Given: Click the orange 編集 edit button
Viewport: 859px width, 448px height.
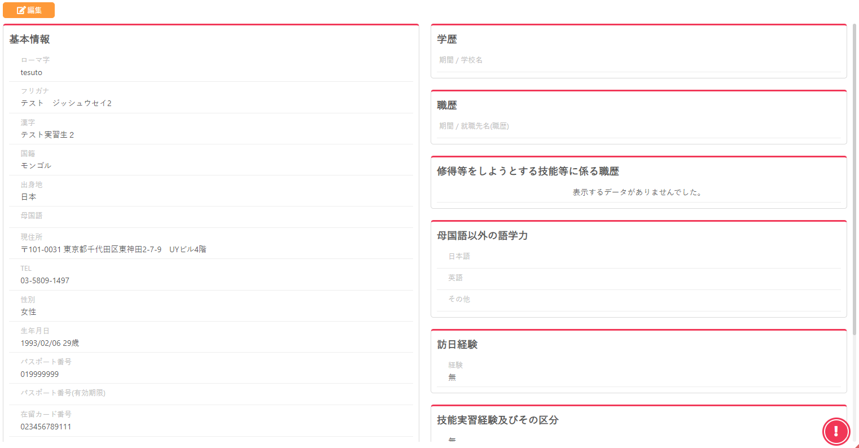Looking at the screenshot, I should pyautogui.click(x=29, y=10).
